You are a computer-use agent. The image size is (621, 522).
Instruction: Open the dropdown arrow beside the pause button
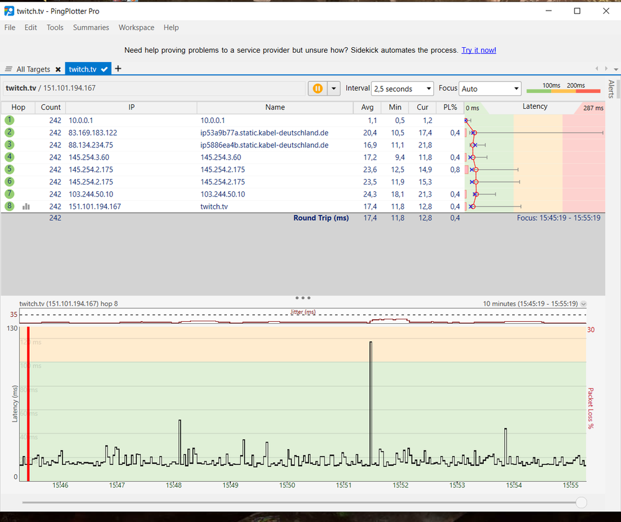click(x=334, y=88)
